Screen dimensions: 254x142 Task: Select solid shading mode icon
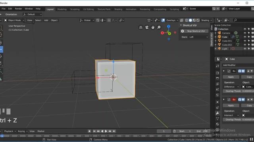coord(190,20)
